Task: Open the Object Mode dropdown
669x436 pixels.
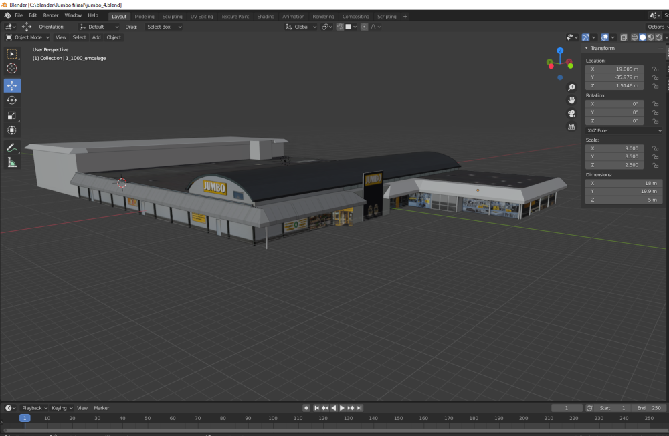Action: [x=27, y=37]
